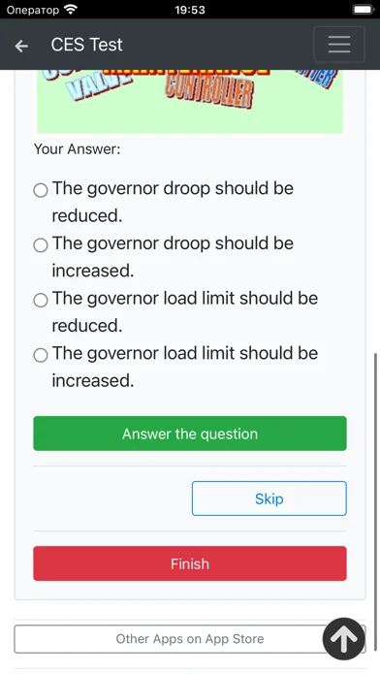The height and width of the screenshot is (675, 380).
Task: Tap the 19:53 clock in status bar
Action: 190,10
